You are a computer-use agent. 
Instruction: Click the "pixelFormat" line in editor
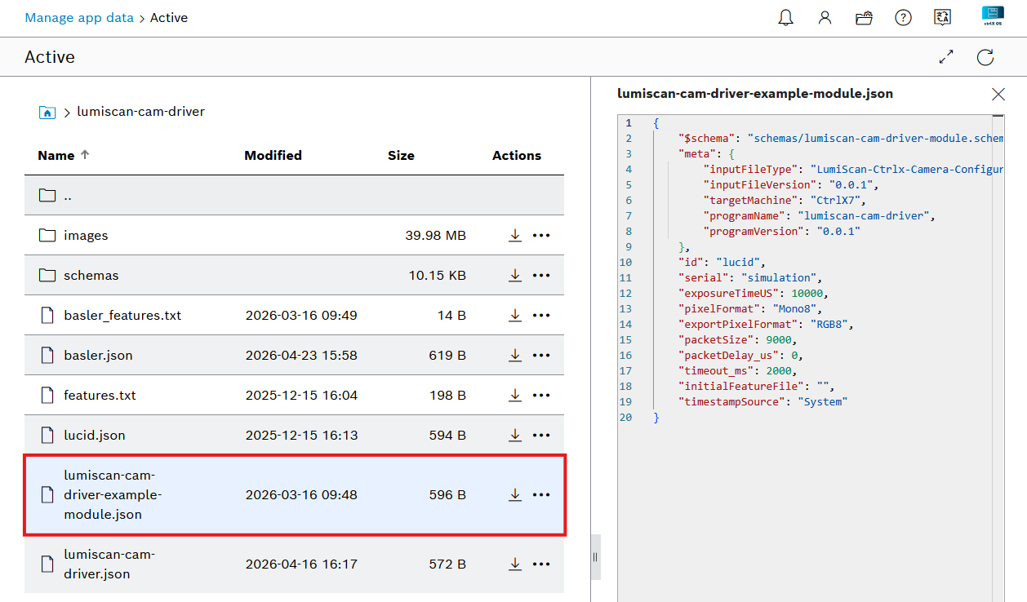(749, 309)
